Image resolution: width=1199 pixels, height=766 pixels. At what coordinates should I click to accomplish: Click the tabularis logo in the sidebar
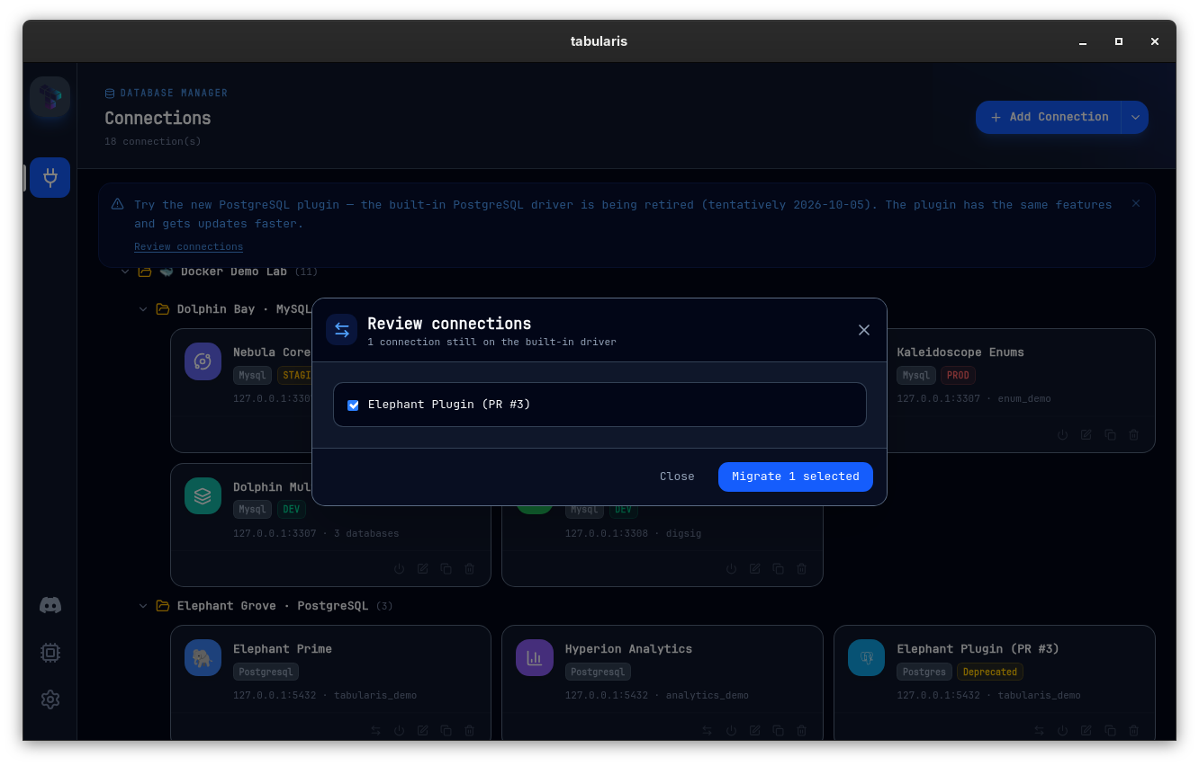[x=50, y=97]
